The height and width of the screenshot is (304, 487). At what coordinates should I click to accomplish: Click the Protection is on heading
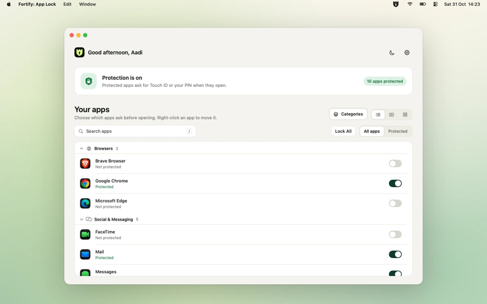[122, 78]
